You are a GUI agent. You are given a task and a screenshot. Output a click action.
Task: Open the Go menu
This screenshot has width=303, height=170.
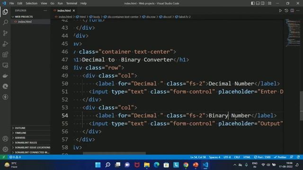[52, 3]
